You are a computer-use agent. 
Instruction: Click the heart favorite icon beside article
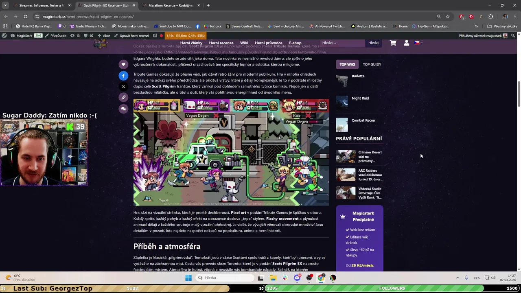pos(123,64)
